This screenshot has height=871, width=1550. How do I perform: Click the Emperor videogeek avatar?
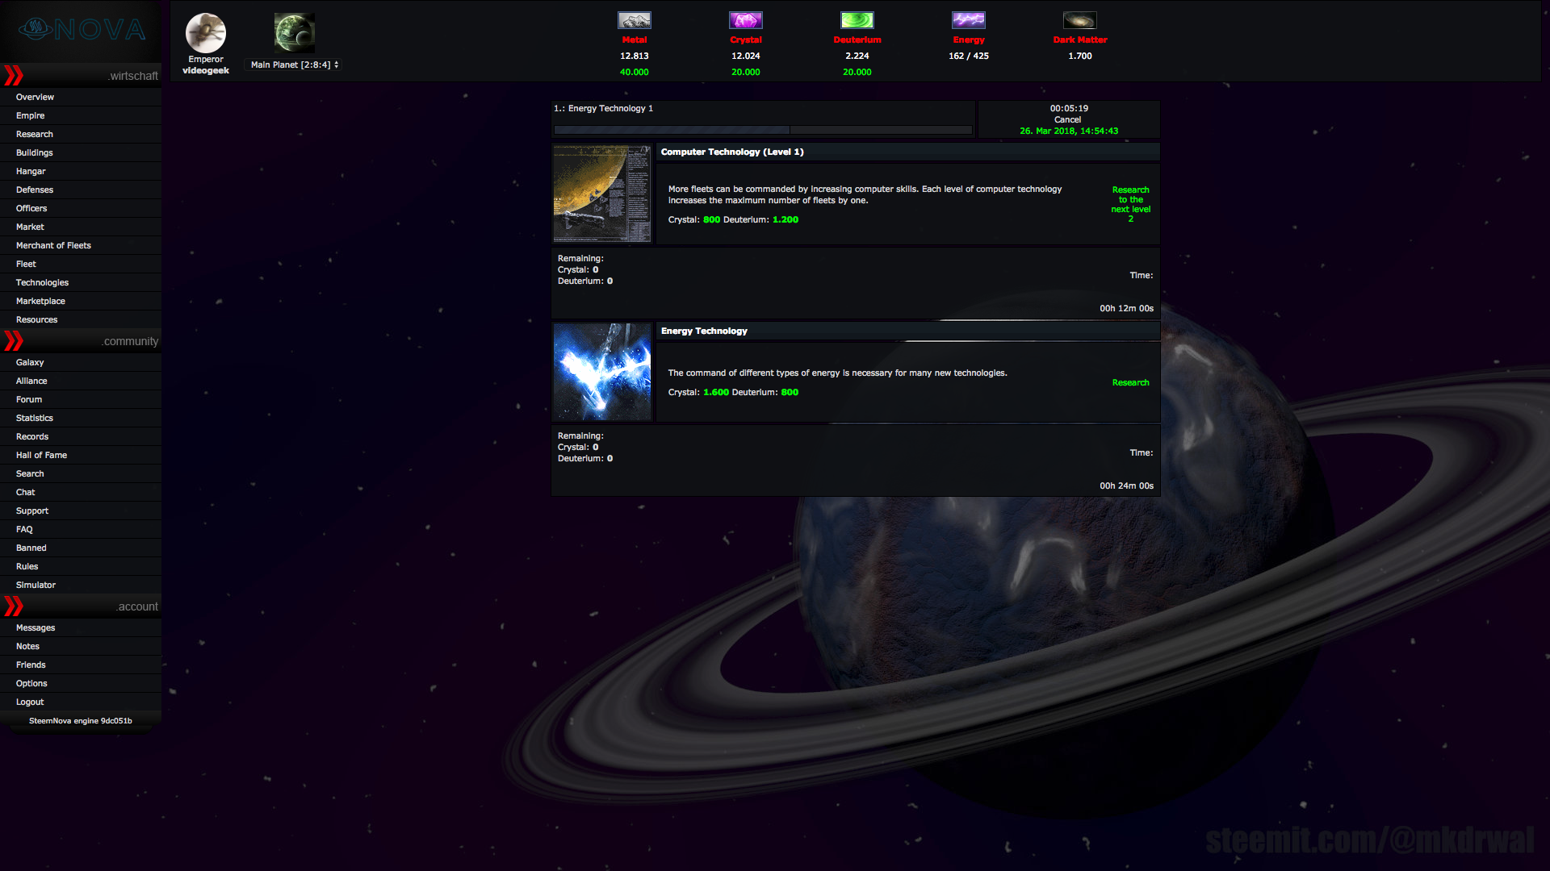pos(206,35)
